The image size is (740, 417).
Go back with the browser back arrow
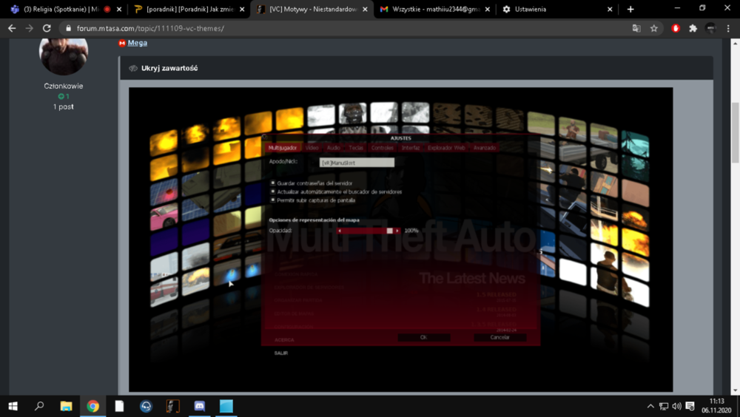[12, 28]
